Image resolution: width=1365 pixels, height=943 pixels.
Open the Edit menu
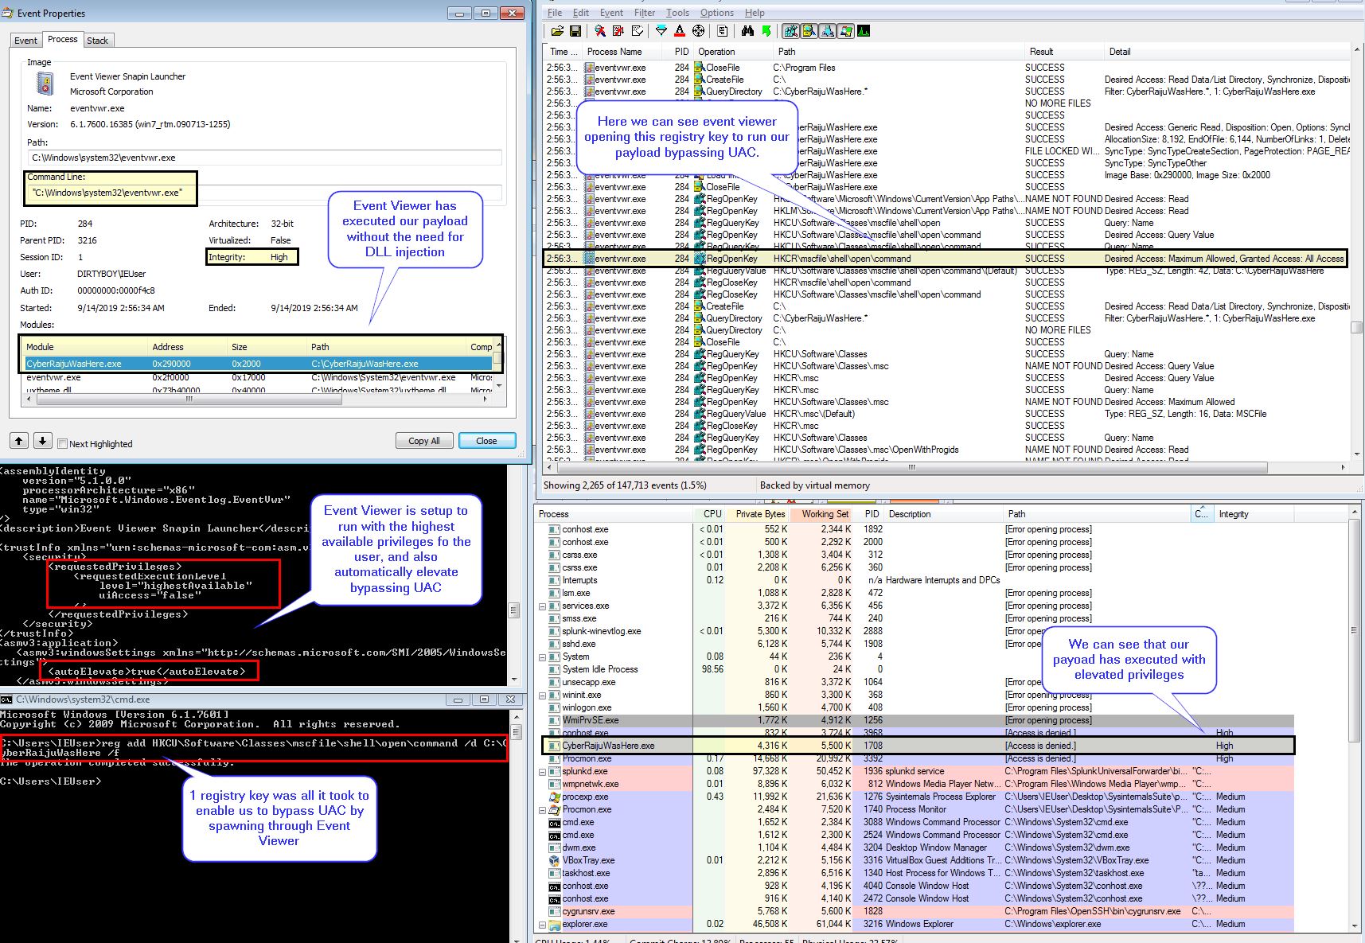581,13
